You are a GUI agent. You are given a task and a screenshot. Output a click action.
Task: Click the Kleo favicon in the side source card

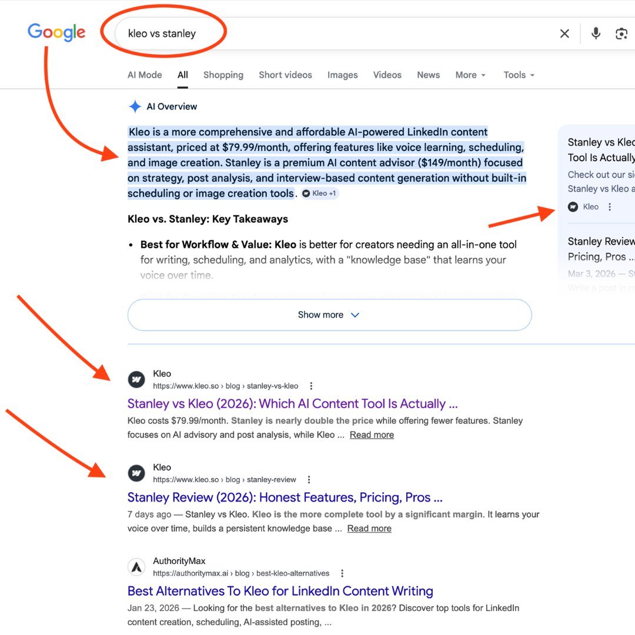(573, 207)
